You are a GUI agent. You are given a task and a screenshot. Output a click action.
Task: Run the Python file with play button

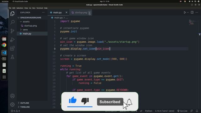pos(185,13)
